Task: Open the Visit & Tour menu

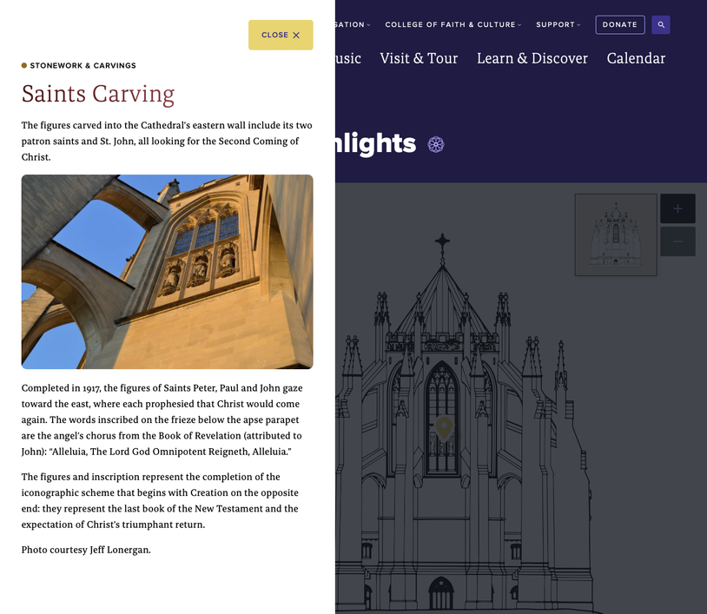Action: coord(419,58)
